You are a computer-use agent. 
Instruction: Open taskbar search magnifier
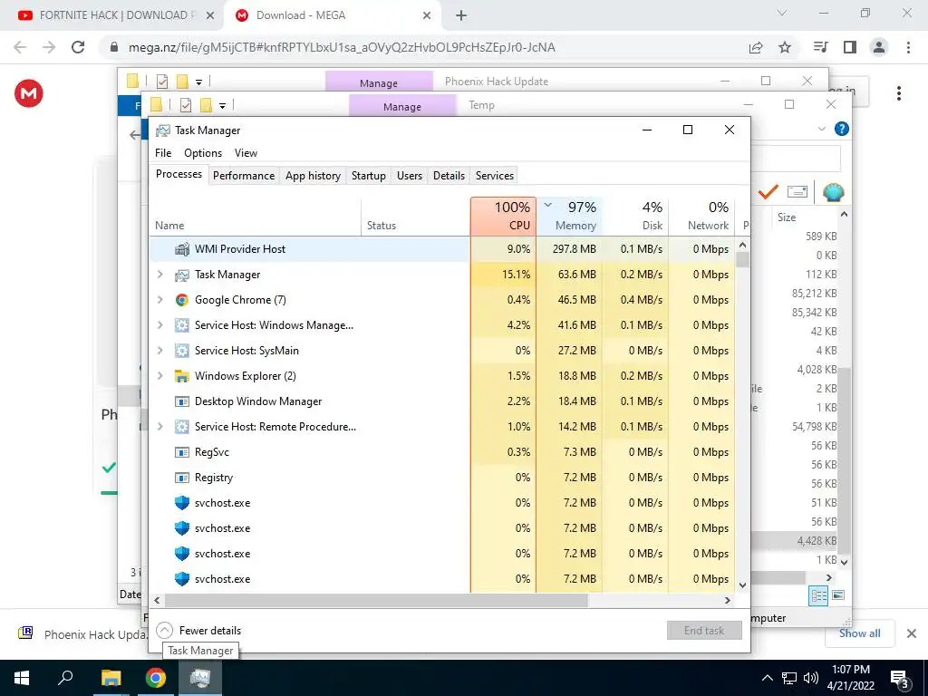pos(65,678)
